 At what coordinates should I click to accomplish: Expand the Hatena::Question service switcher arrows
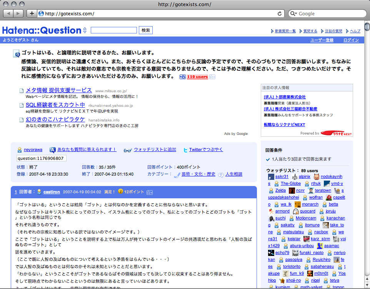point(85,30)
